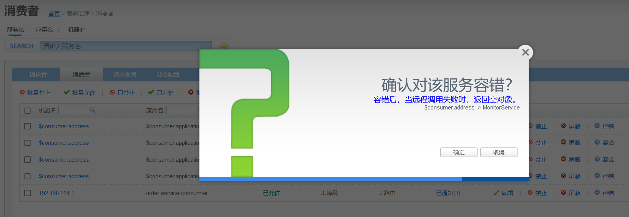Click the orange search arrow icon

tap(224, 46)
